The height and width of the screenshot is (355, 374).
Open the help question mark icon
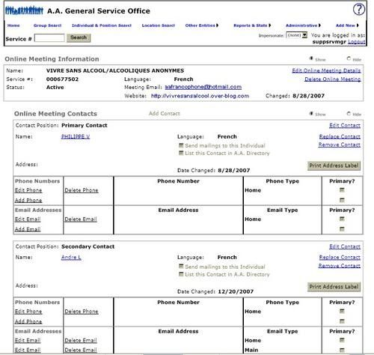(x=359, y=10)
